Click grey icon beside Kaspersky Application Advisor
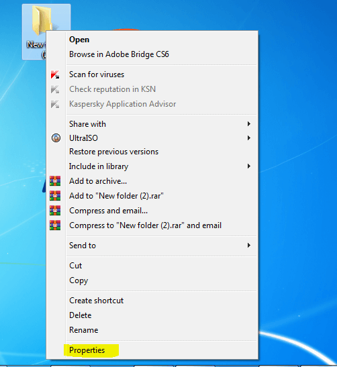 point(55,104)
